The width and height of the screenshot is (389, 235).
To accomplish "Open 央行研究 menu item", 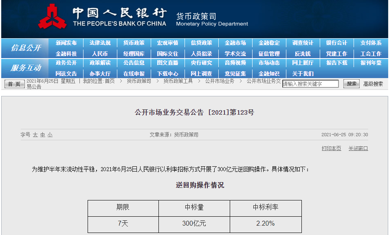I will click(x=202, y=63).
